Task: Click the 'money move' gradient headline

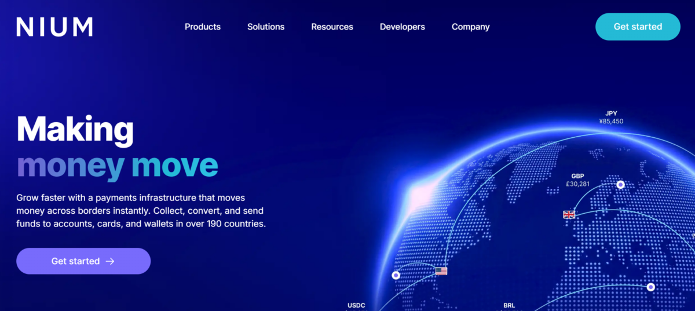Action: (x=117, y=165)
